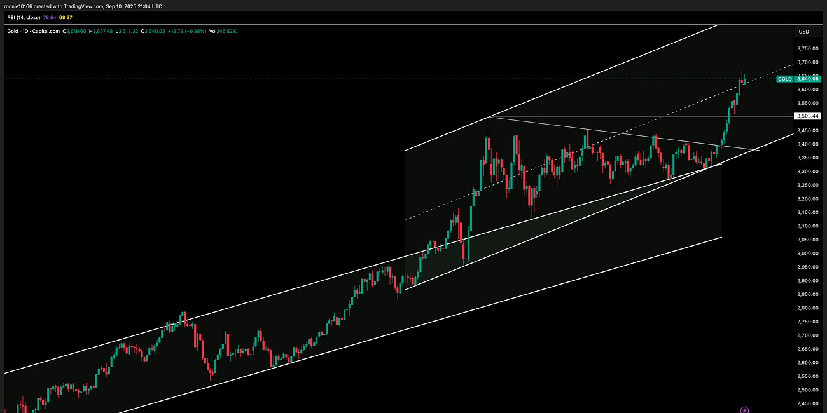
Task: Click the TradingView.com link in the header
Action: coord(83,6)
